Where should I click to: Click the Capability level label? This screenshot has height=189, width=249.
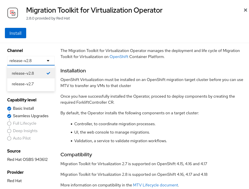(x=22, y=100)
